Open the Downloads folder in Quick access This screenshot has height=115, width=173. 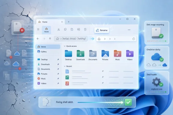pyautogui.click(x=80, y=55)
